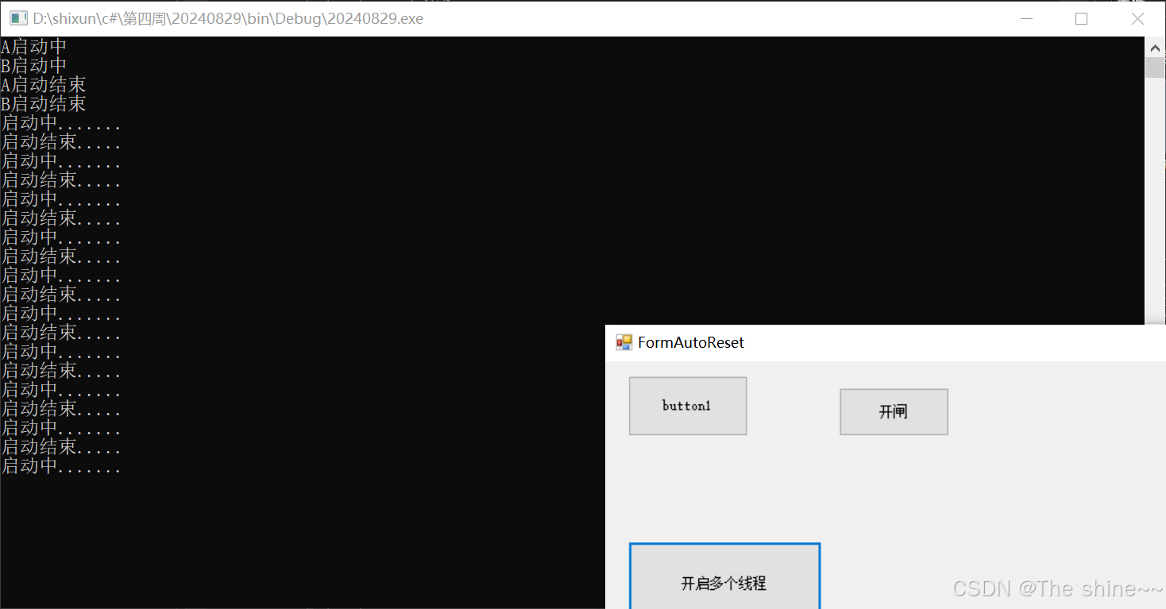Click the last 启动中 line in console
The height and width of the screenshot is (609, 1166).
(60, 466)
